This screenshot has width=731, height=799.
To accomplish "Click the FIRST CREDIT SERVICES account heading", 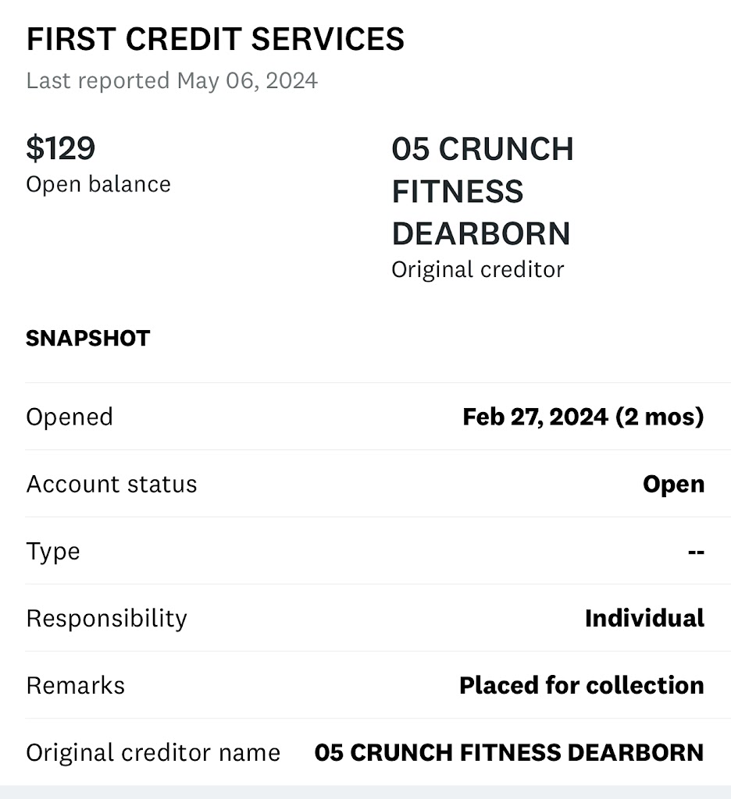I will 215,40.
